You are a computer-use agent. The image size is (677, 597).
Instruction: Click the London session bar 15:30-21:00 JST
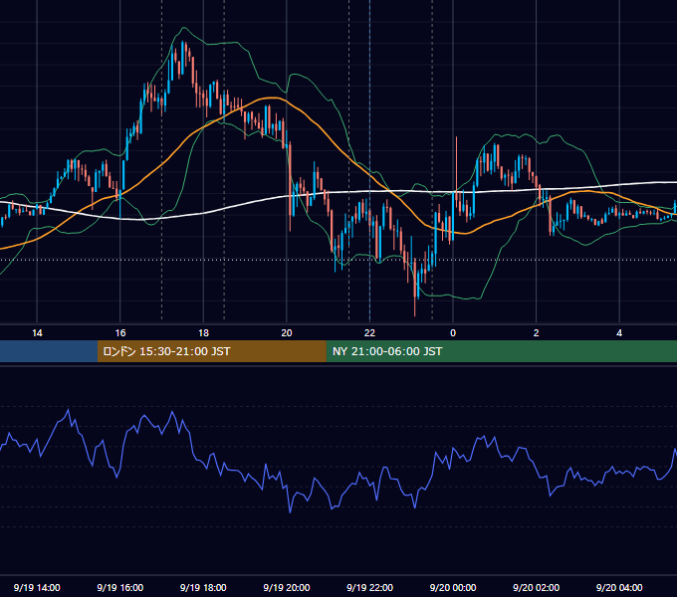point(211,351)
